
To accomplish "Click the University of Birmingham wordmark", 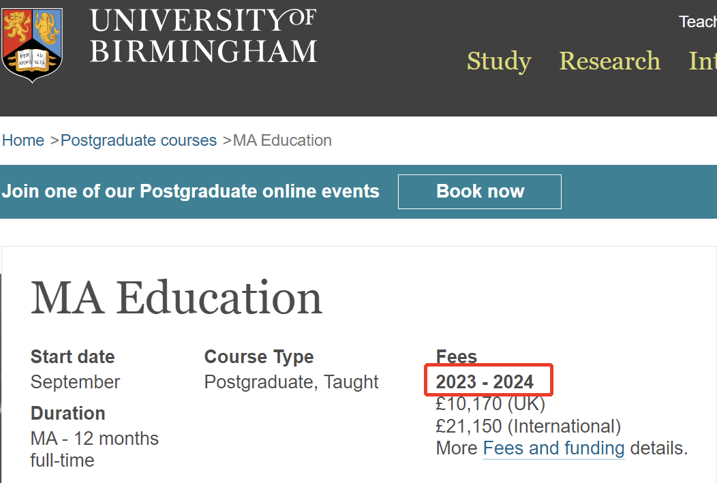I will pyautogui.click(x=204, y=35).
